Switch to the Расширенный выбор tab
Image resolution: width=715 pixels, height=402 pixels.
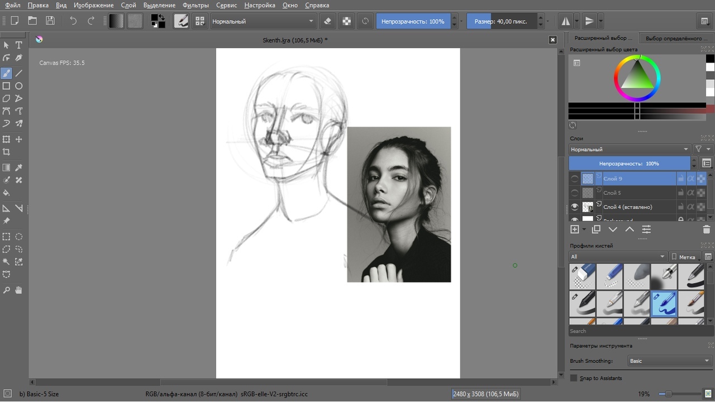[604, 38]
